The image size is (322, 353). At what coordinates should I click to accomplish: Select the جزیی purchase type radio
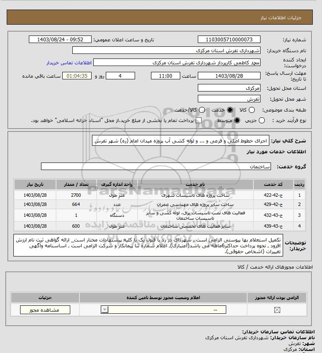(x=262, y=120)
